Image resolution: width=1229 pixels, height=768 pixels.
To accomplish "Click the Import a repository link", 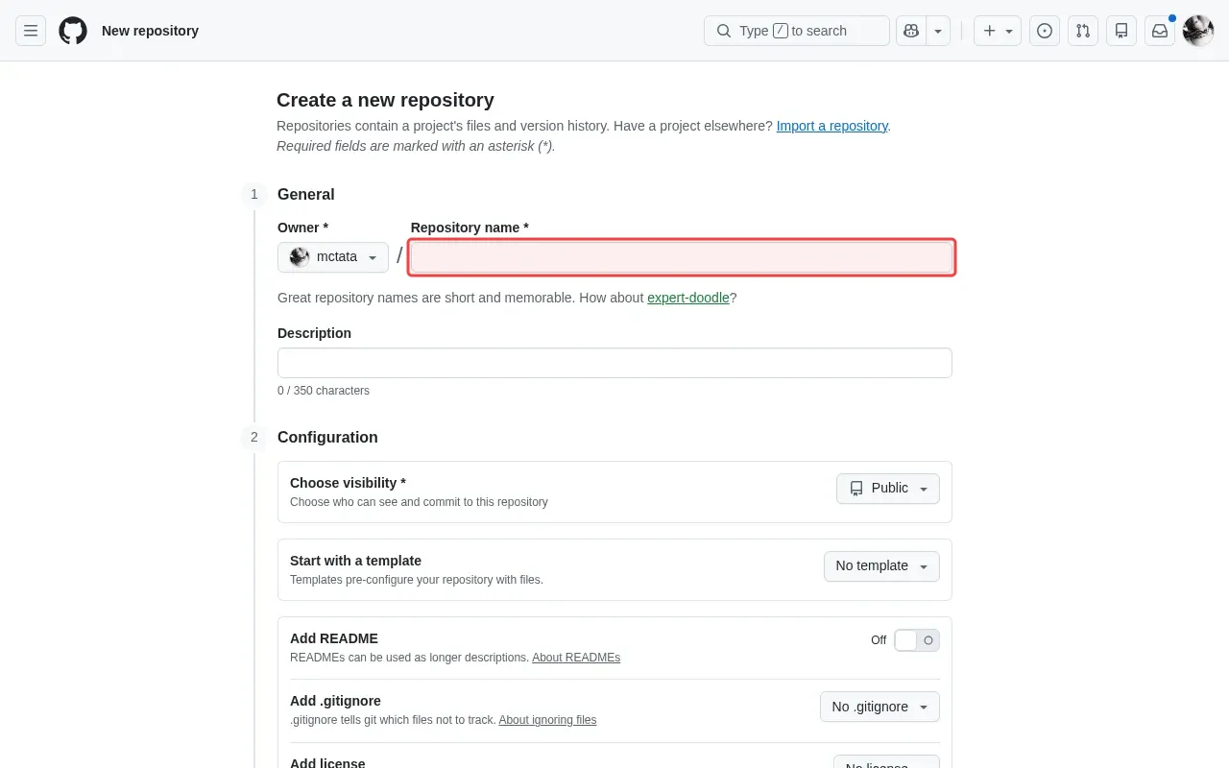I will (x=831, y=126).
